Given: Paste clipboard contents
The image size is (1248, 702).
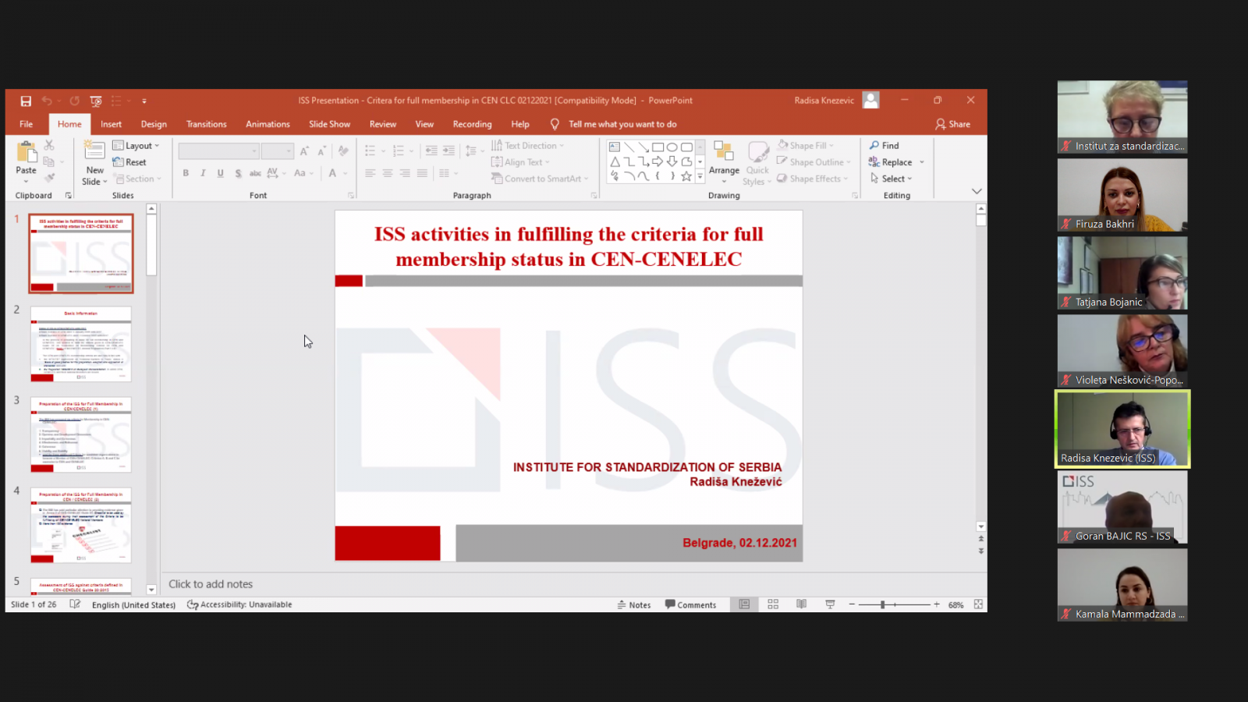Looking at the screenshot, I should pos(26,163).
